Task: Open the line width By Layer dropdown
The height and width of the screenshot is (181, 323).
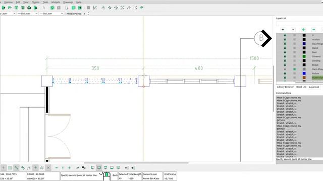Action: 27,14
